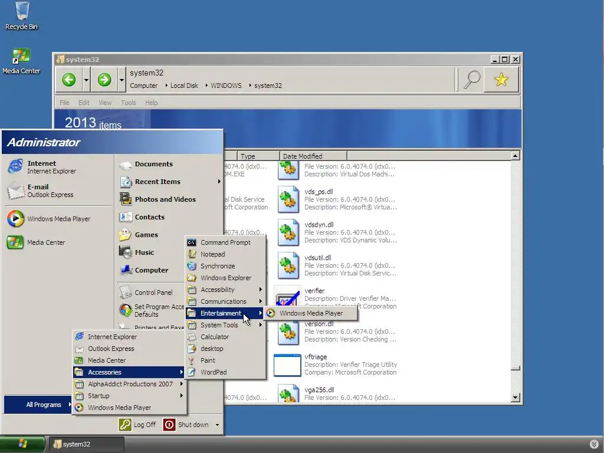Open the View menu

point(105,103)
